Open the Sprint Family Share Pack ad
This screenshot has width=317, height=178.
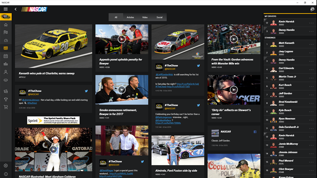coord(53,120)
